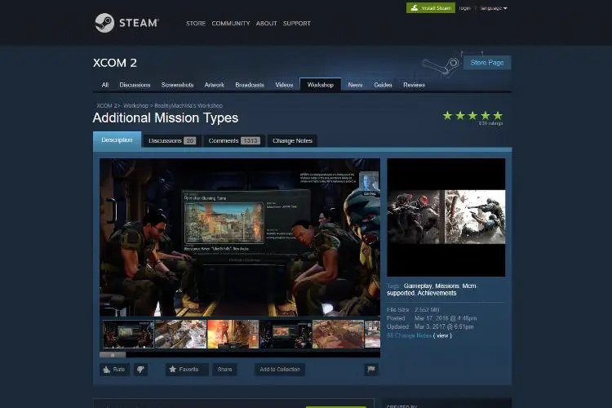The image size is (612, 408).
Task: Select the partially visible sixth thumbnail
Action: (x=372, y=335)
